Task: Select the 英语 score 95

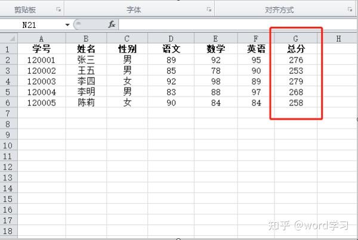Action: point(256,60)
